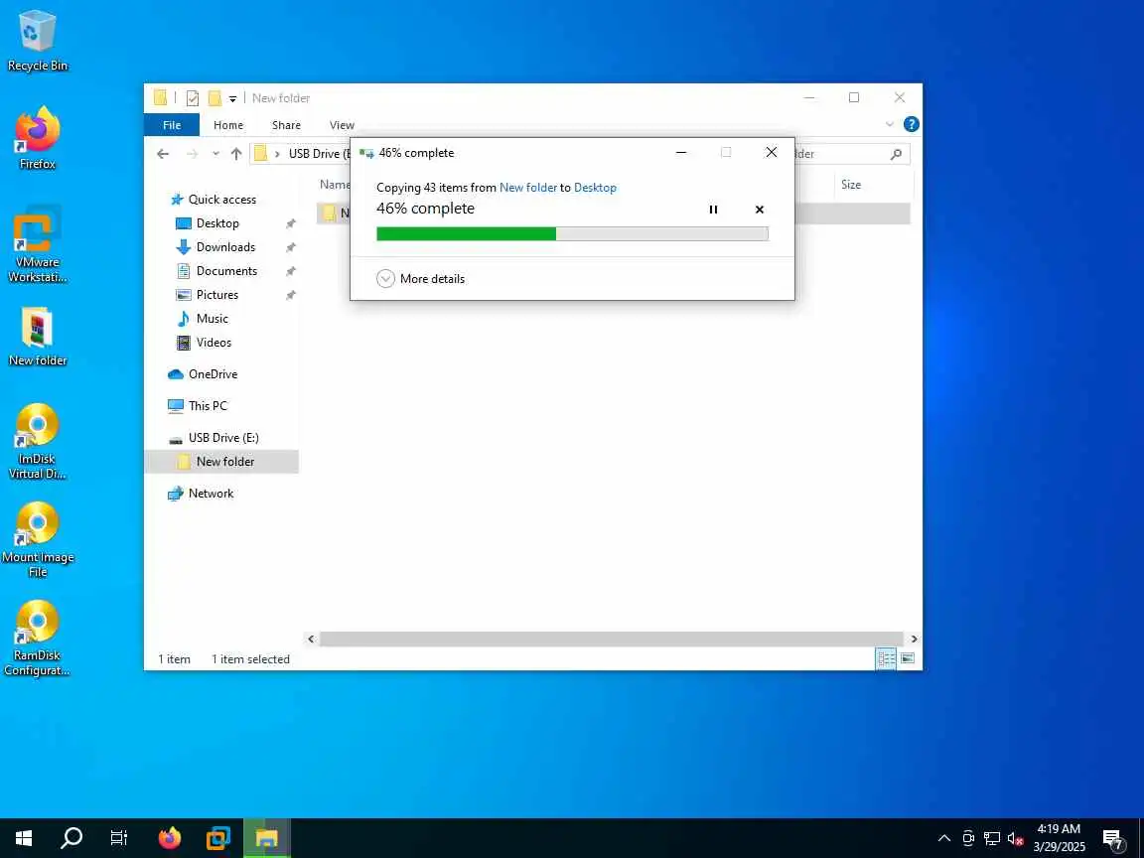Open the Recycle Bin desktop icon
The image size is (1144, 858).
tap(37, 40)
